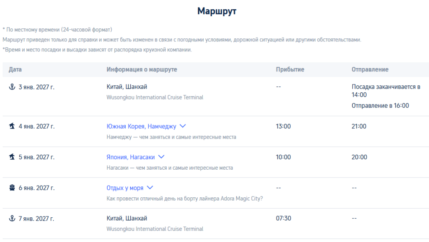Expand the Отдых у моря chevron

pos(150,188)
